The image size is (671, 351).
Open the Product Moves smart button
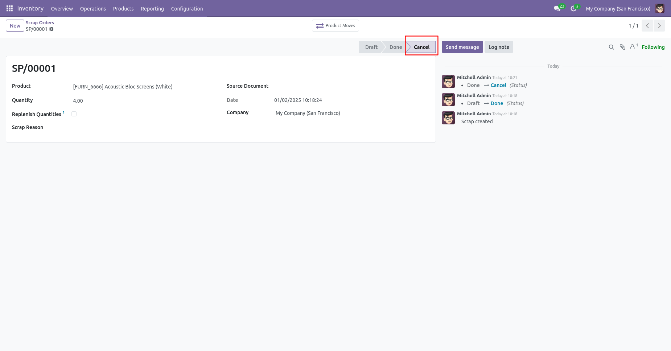(x=335, y=26)
